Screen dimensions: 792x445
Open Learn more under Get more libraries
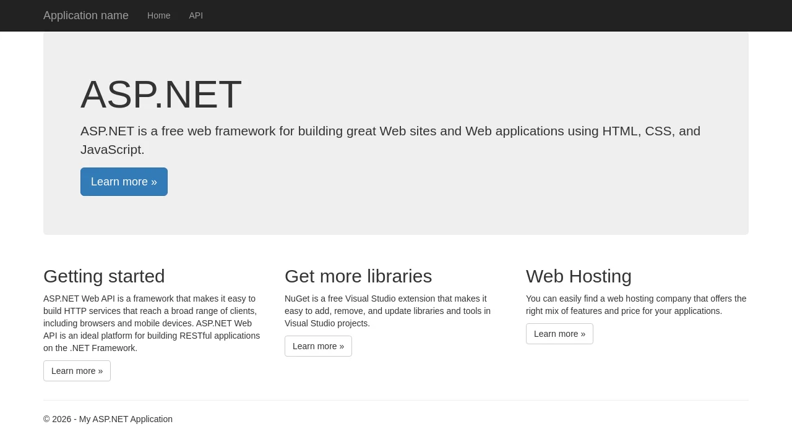pyautogui.click(x=318, y=346)
